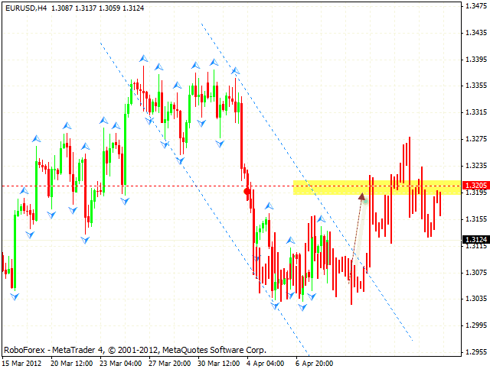Click the 27 Mar 20:00 date label
The height and width of the screenshot is (369, 490).
point(170,364)
